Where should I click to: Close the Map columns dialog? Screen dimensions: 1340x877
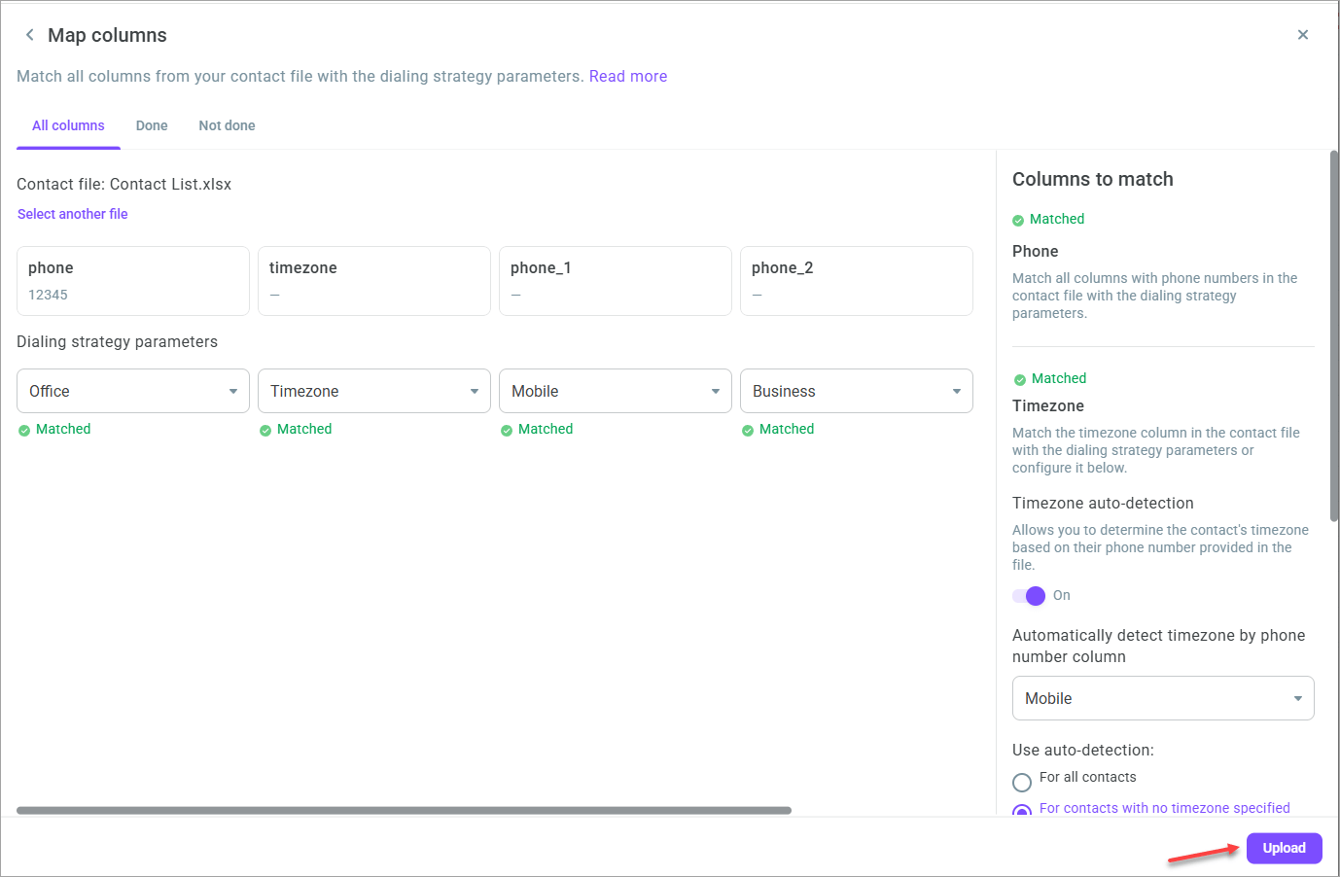(x=1303, y=35)
